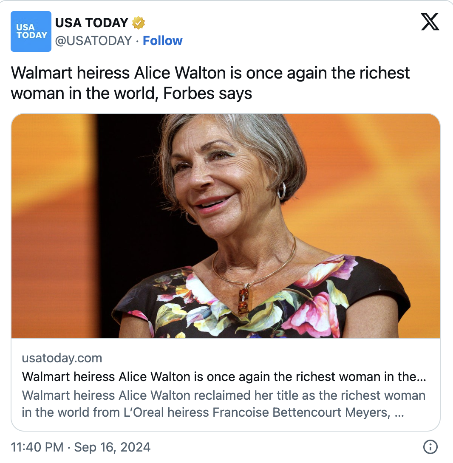
Task: Open the USA TODAY display name
Action: point(91,23)
